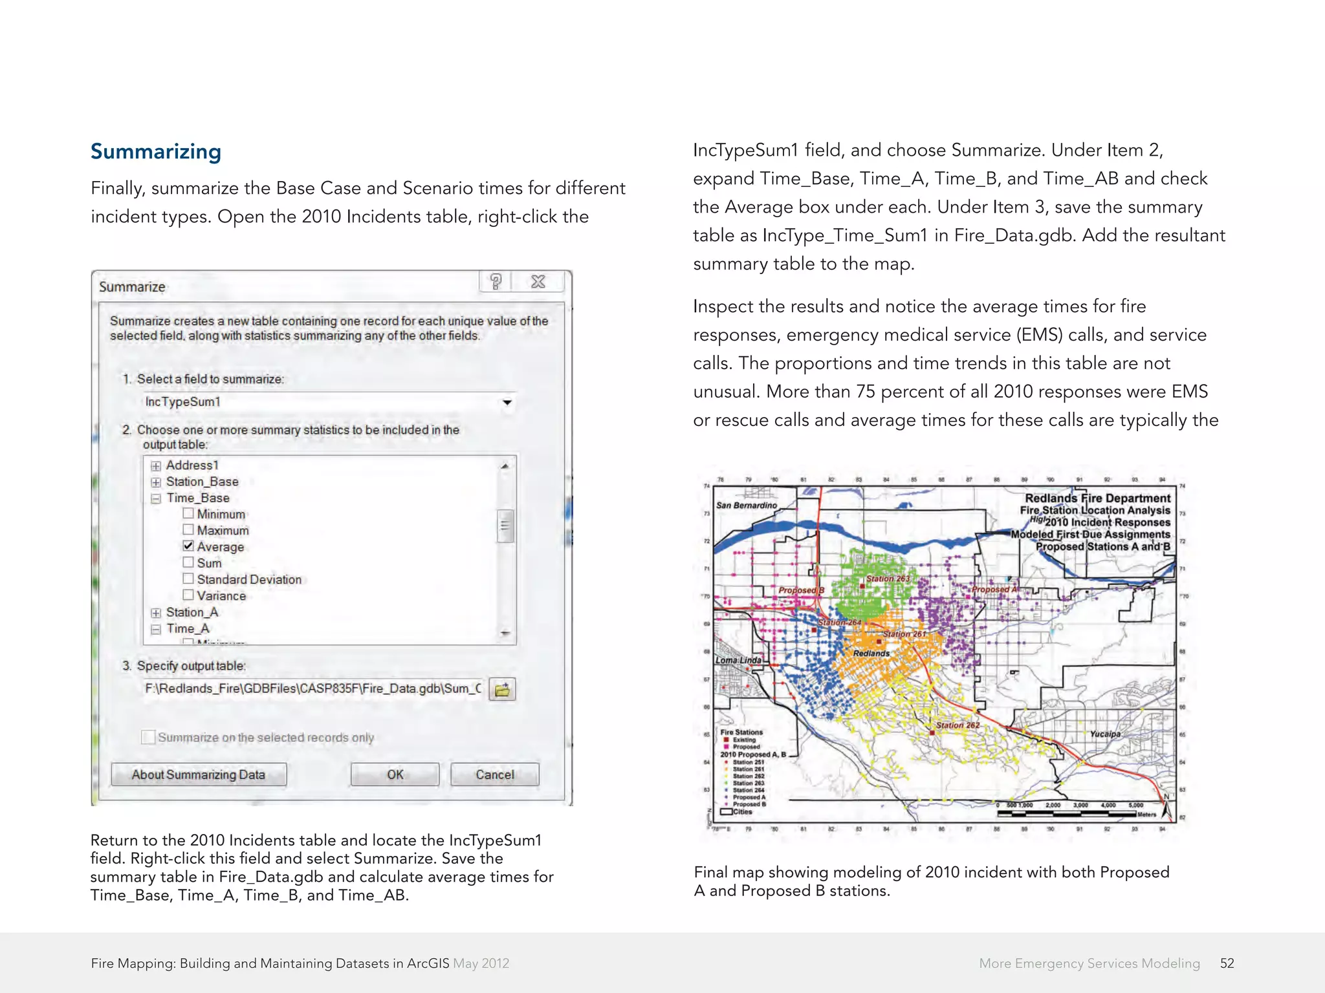
Task: Close the Summarize dialog with X
Action: (x=538, y=282)
